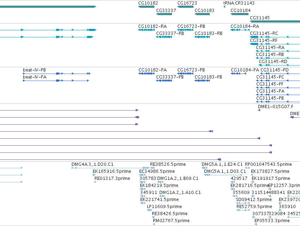The width and height of the screenshot is (300, 226).
Task: Click the CG33337-PB protein label
Action: tap(170, 77)
